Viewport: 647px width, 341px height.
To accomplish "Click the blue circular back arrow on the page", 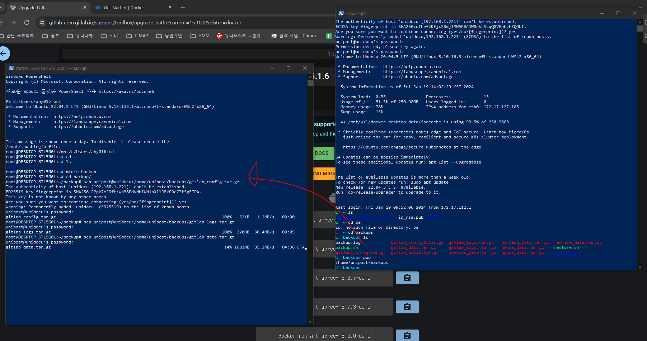I will 4,54.
